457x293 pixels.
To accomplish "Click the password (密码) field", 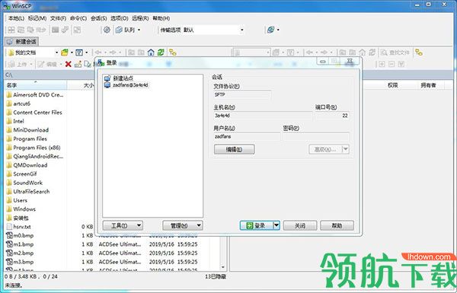I will [316, 137].
